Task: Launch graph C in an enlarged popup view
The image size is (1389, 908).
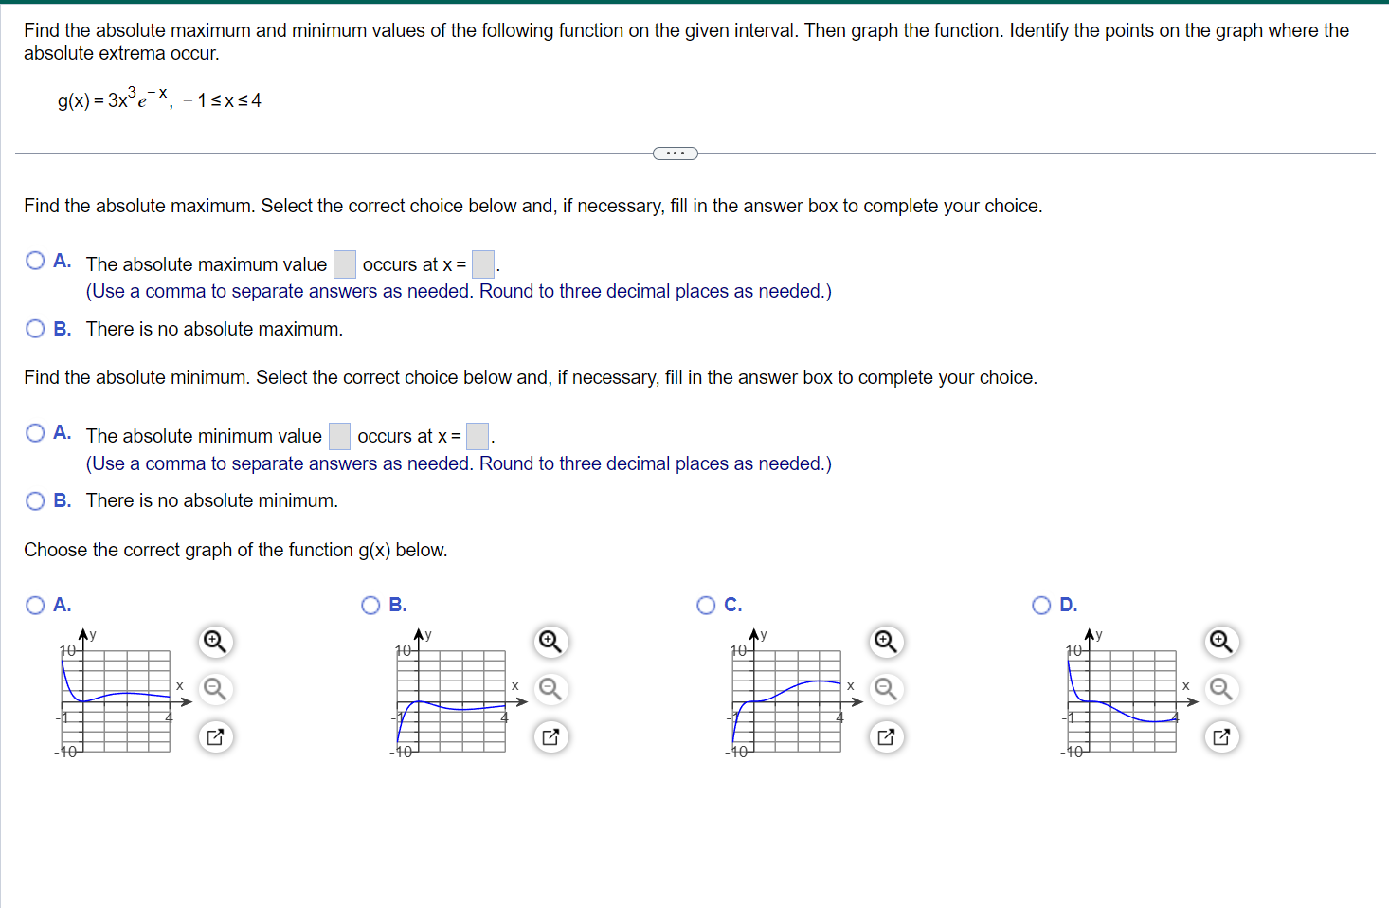Action: [886, 736]
